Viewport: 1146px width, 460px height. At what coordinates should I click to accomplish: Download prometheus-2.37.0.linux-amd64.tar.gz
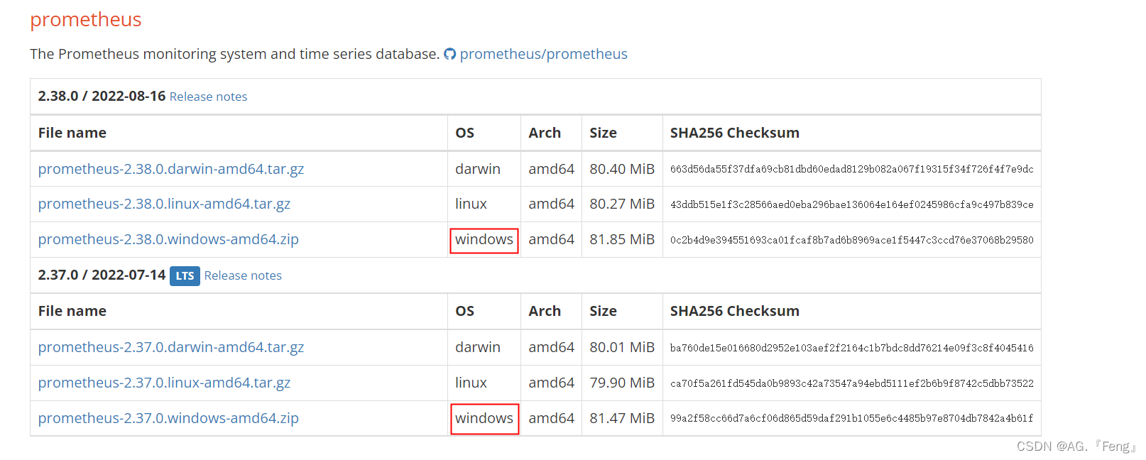click(164, 383)
